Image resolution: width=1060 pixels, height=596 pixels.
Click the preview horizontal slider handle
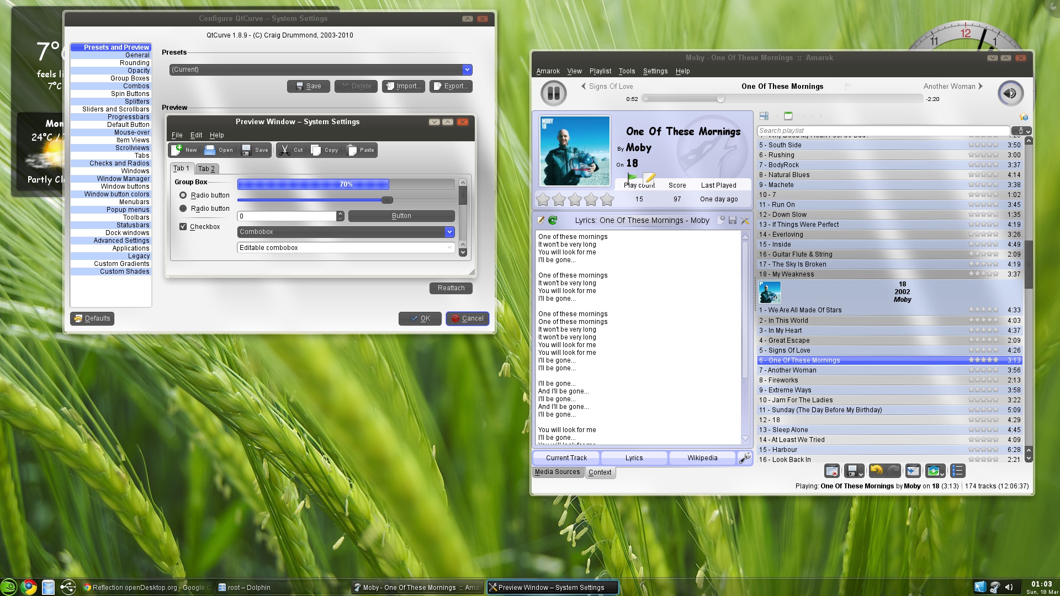pos(387,200)
